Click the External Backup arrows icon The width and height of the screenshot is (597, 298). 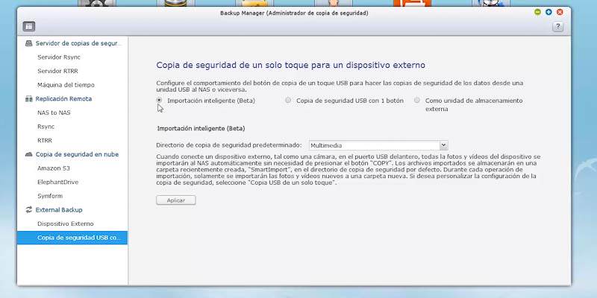click(28, 210)
